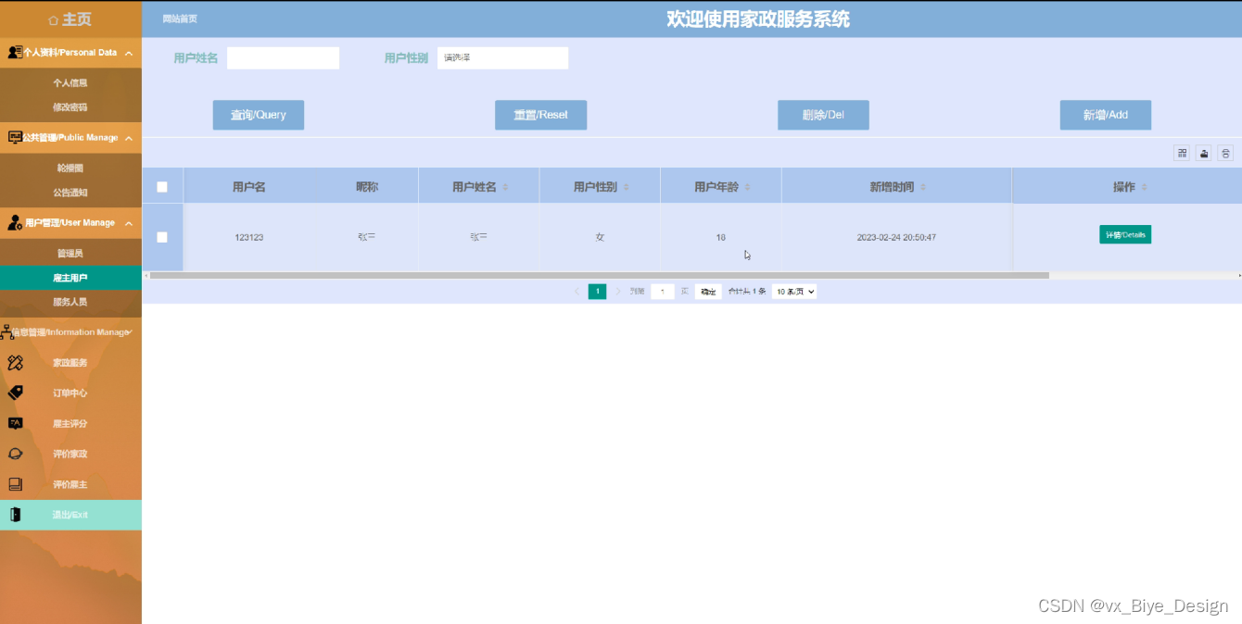Screen dimensions: 1242x624
Task: Click the 删除/Del button
Action: pos(823,115)
